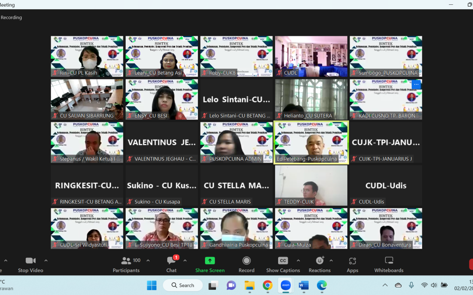Start recording with the Record button
Screen dimensions: 473x295
coord(247,264)
